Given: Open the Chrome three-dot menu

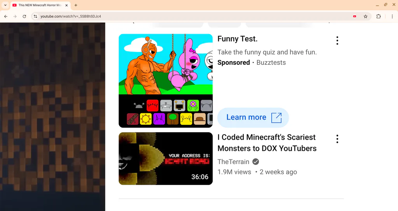Looking at the screenshot, I should pos(392,16).
